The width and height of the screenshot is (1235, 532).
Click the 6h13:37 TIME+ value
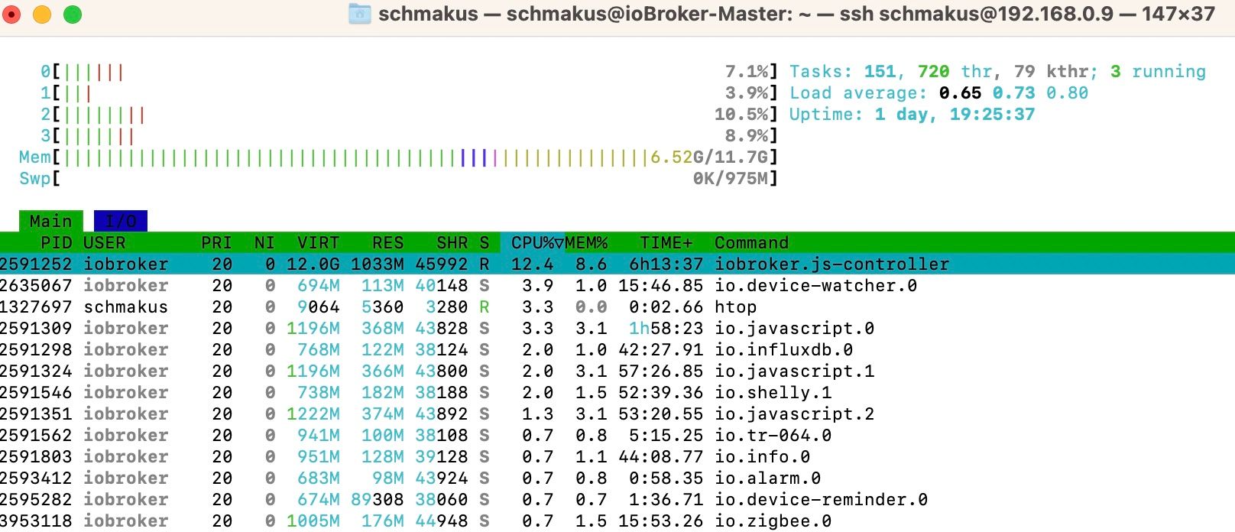click(x=666, y=264)
